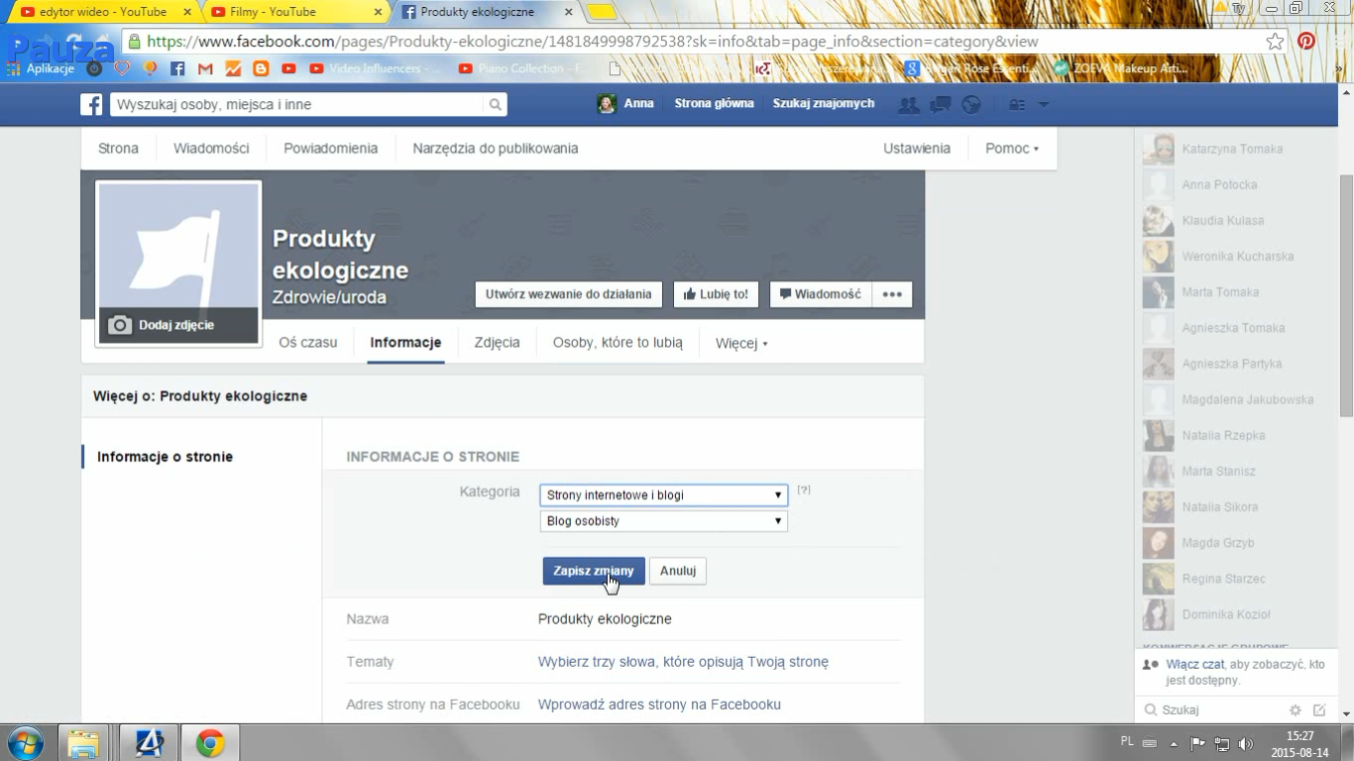Switch to the Zdjęcia tab
The height and width of the screenshot is (761, 1354).
(x=497, y=343)
